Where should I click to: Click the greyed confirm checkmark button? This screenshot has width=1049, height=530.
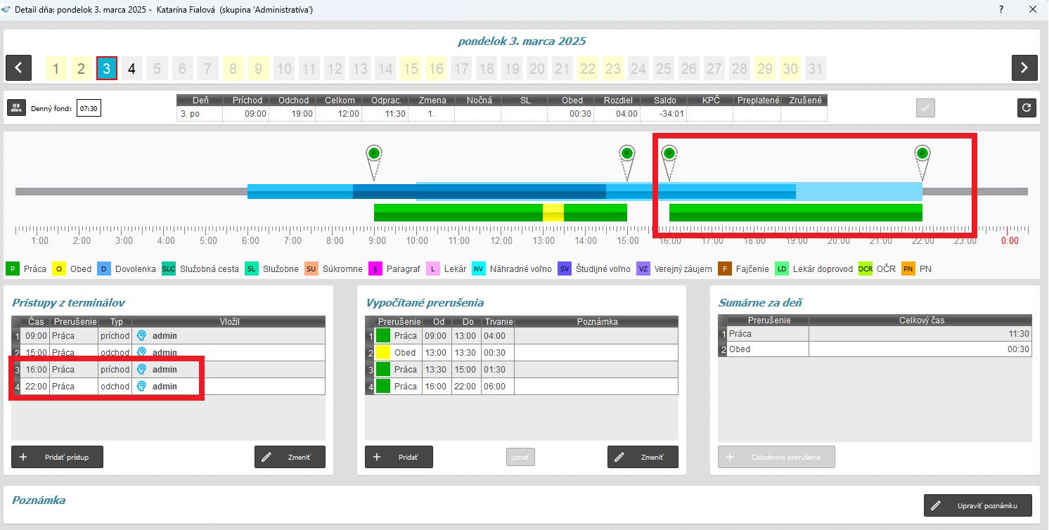tap(925, 108)
